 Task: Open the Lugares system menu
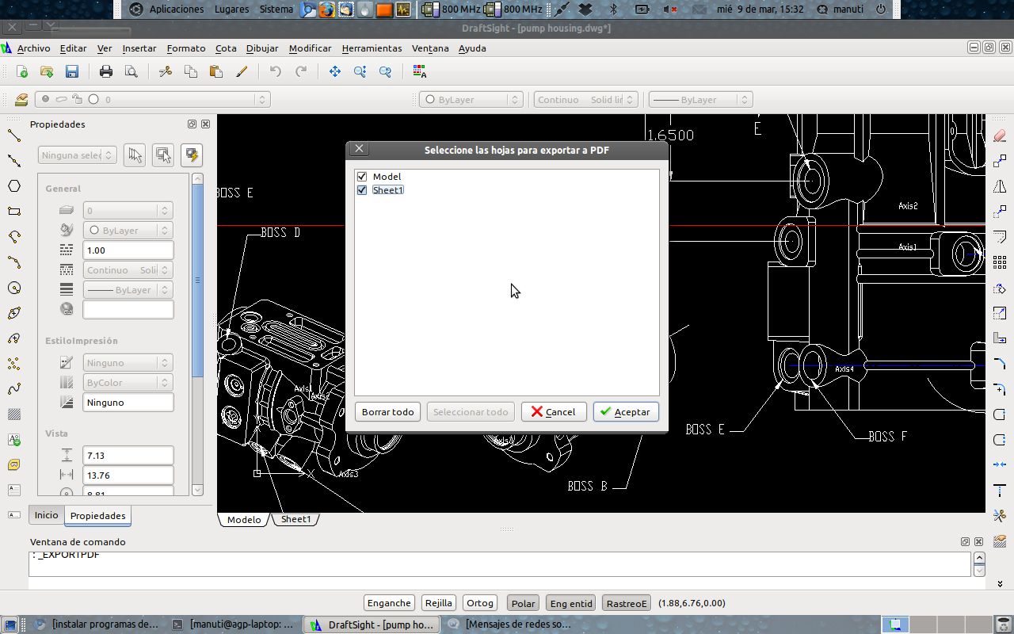(231, 10)
